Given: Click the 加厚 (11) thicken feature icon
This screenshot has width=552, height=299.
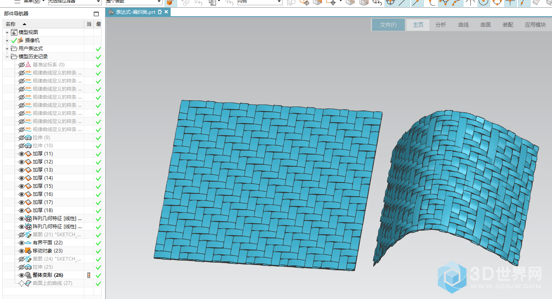Looking at the screenshot, I should [28, 154].
